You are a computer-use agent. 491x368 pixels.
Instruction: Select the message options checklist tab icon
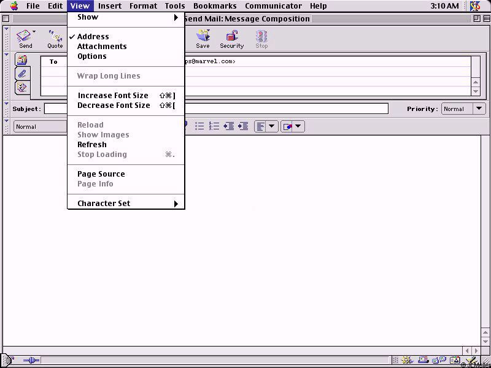[x=22, y=88]
